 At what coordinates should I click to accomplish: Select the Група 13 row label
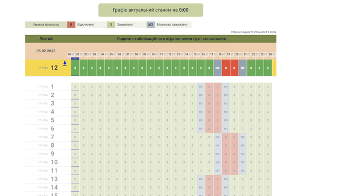[47, 179]
